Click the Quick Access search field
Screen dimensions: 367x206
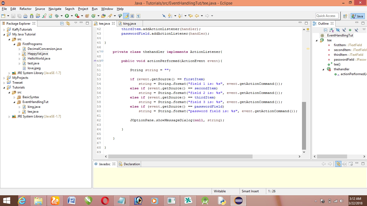click(327, 16)
